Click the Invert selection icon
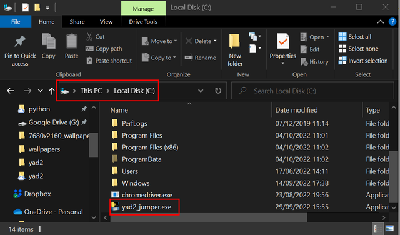This screenshot has width=400, height=235. pos(342,61)
